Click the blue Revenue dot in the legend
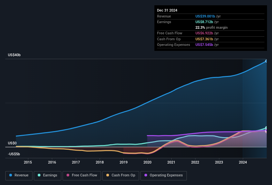272x185 pixels. [11, 175]
